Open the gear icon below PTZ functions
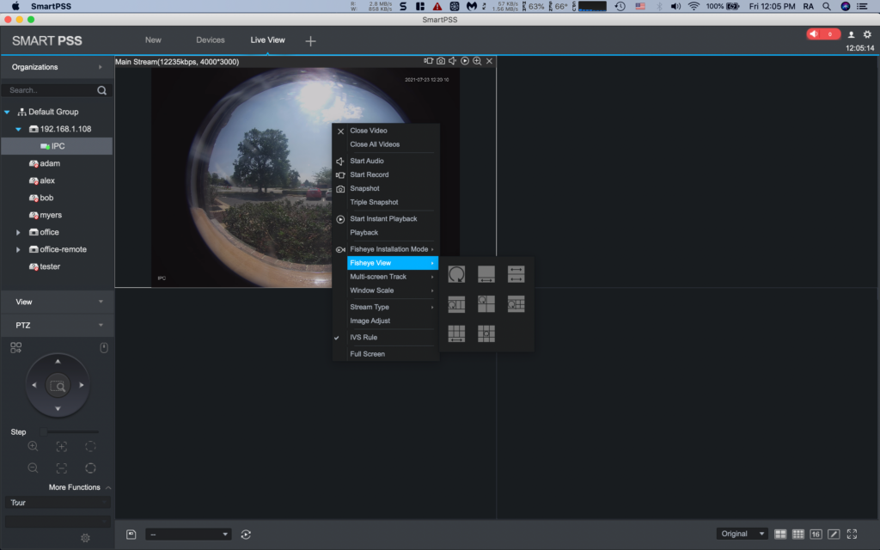The width and height of the screenshot is (880, 550). pyautogui.click(x=85, y=538)
